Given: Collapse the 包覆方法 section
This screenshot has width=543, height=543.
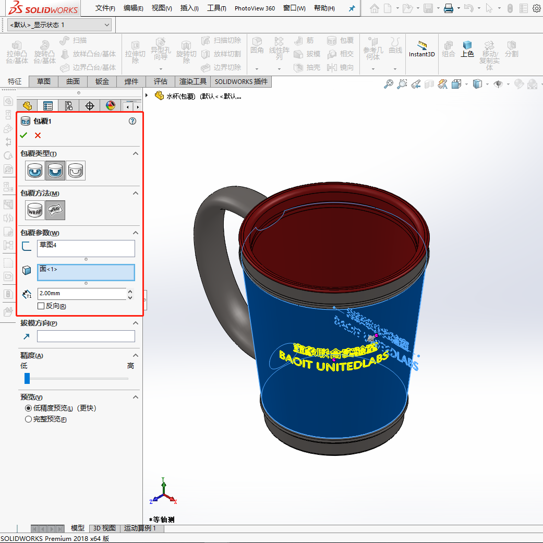Looking at the screenshot, I should coord(136,193).
